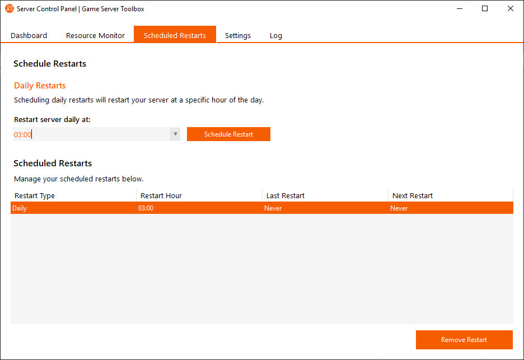Open the Settings tab
The width and height of the screenshot is (524, 360).
point(237,35)
